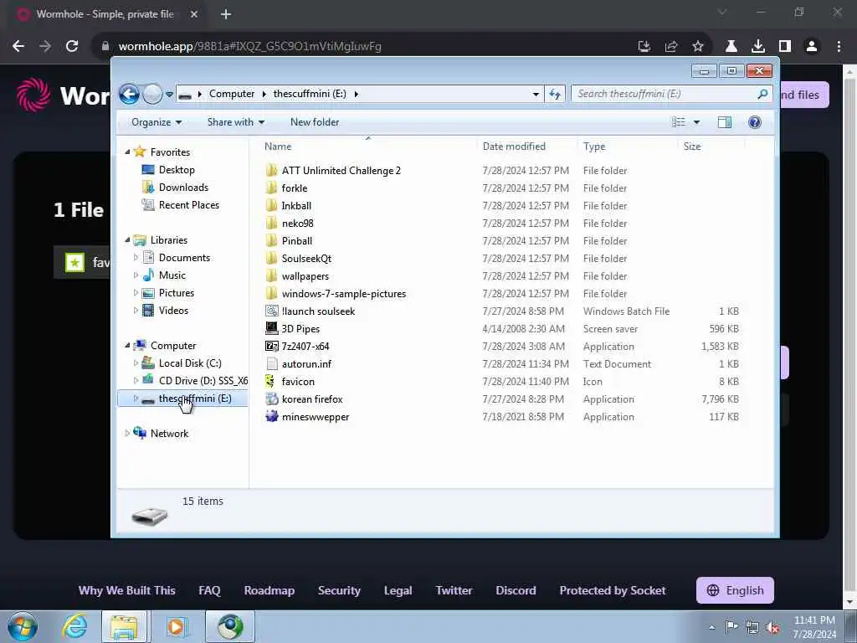Click Computer in the address breadcrumb

[x=232, y=94]
